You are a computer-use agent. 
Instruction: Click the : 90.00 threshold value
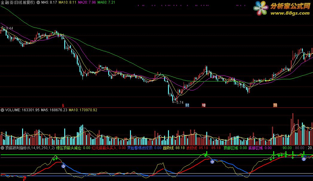click(x=286, y=148)
